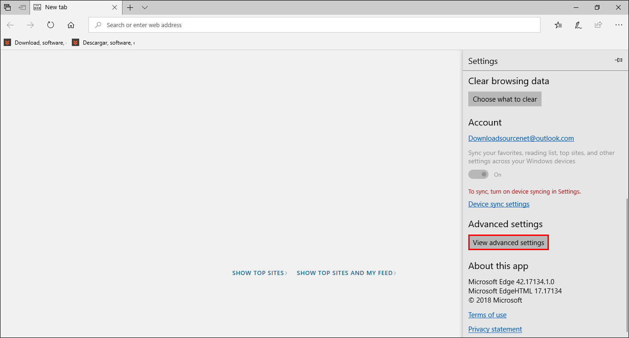Click SHOW TOP SITES link

tap(260, 273)
